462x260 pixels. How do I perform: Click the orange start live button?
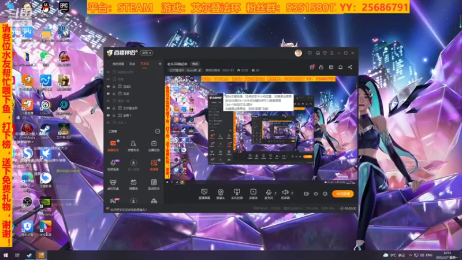click(x=342, y=194)
